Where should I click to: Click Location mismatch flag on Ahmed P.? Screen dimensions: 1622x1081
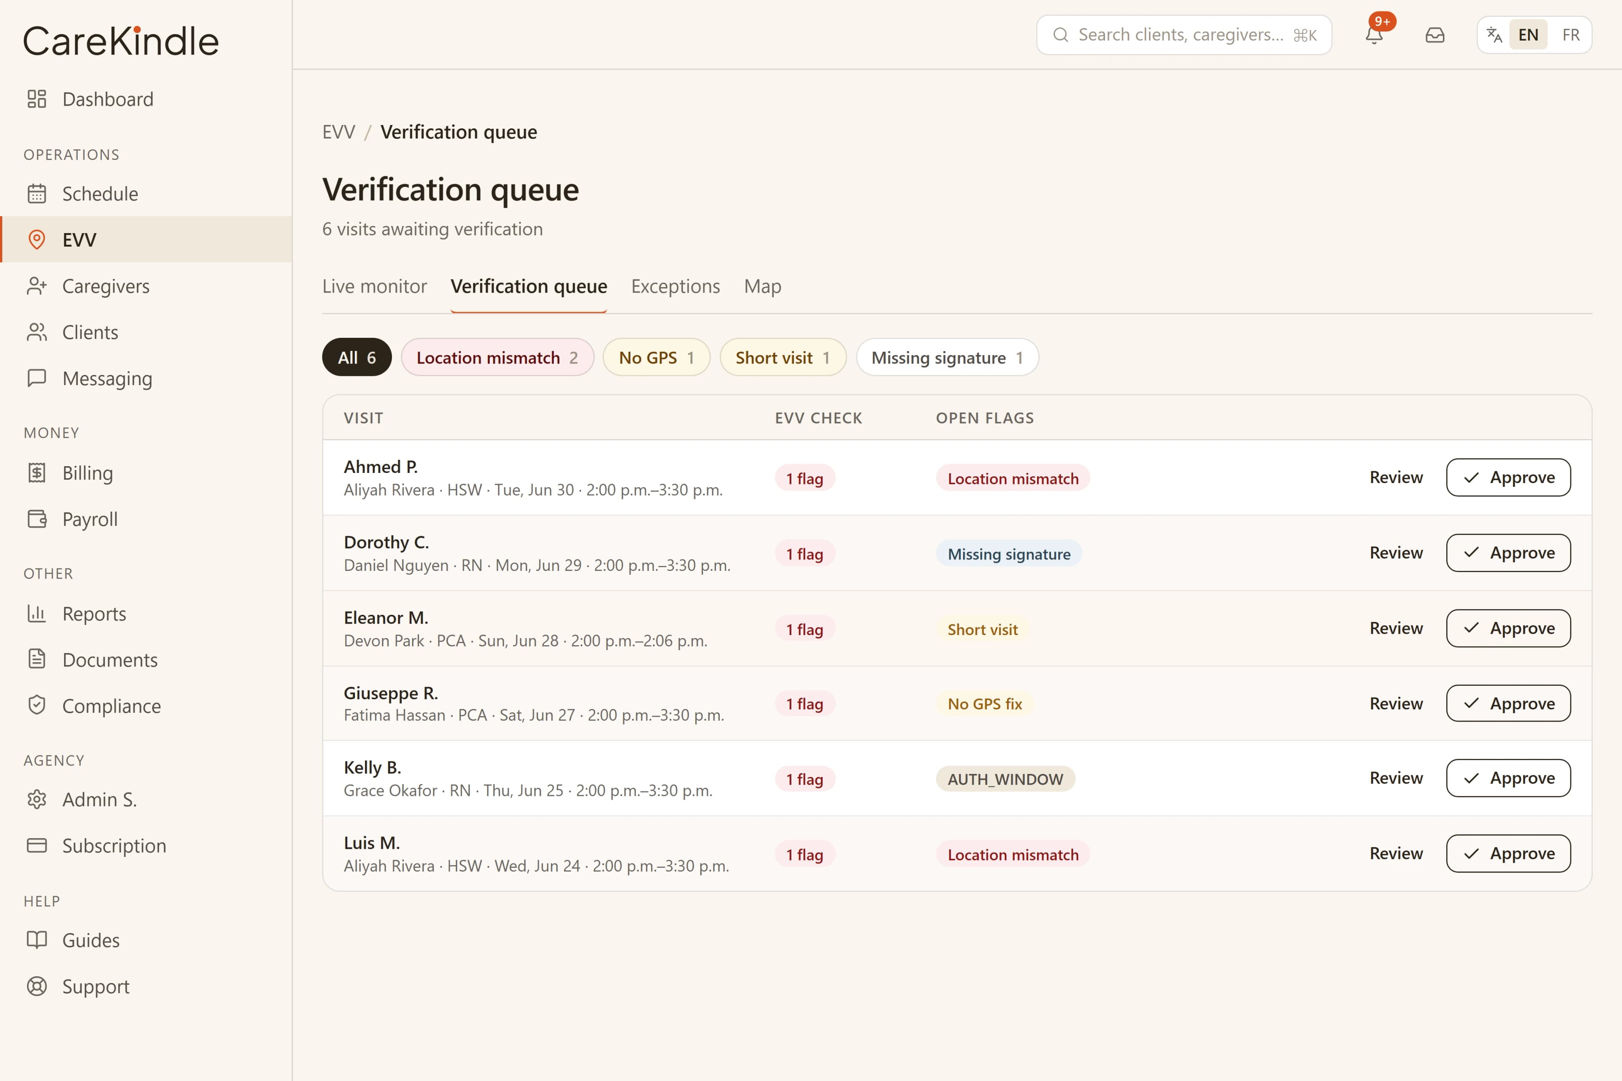tap(1012, 478)
